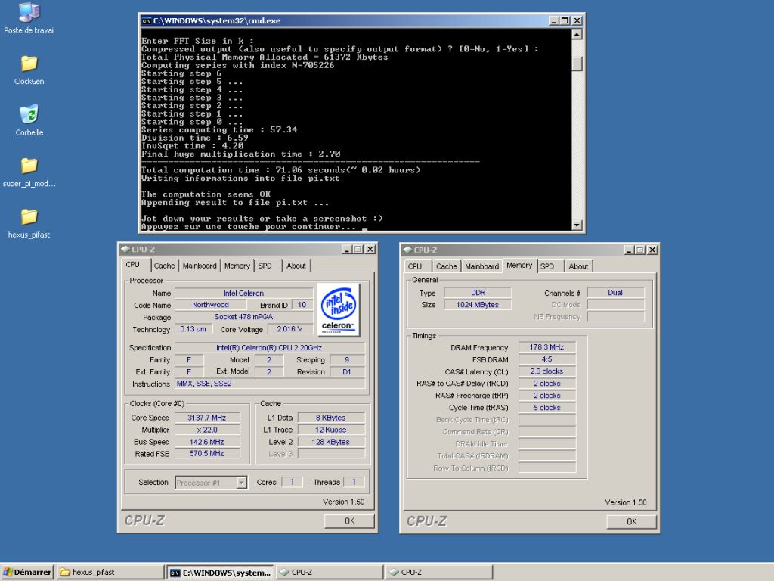Select Memory tab in right CPU-Z window

point(519,266)
